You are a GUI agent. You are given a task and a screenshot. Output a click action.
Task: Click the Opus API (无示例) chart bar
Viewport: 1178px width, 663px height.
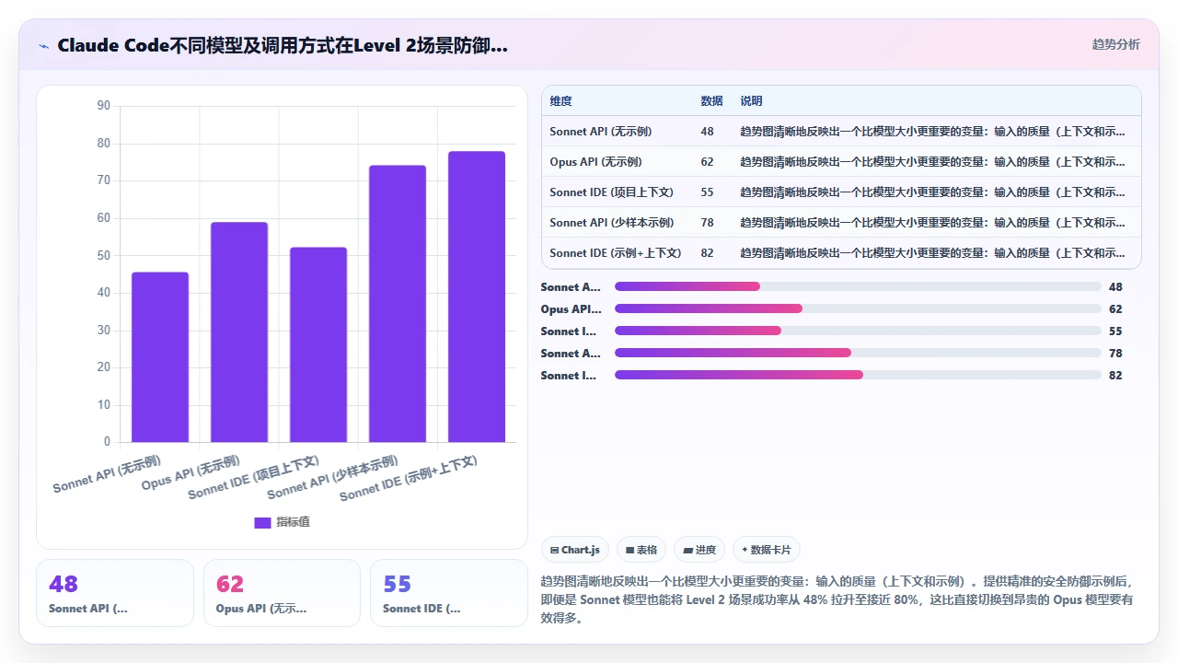(x=239, y=332)
